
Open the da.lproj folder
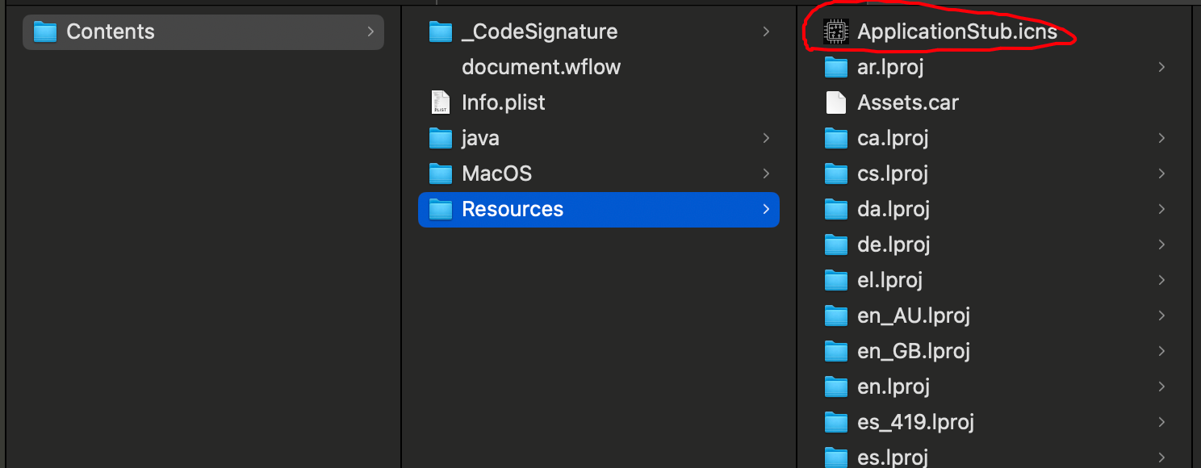click(893, 209)
